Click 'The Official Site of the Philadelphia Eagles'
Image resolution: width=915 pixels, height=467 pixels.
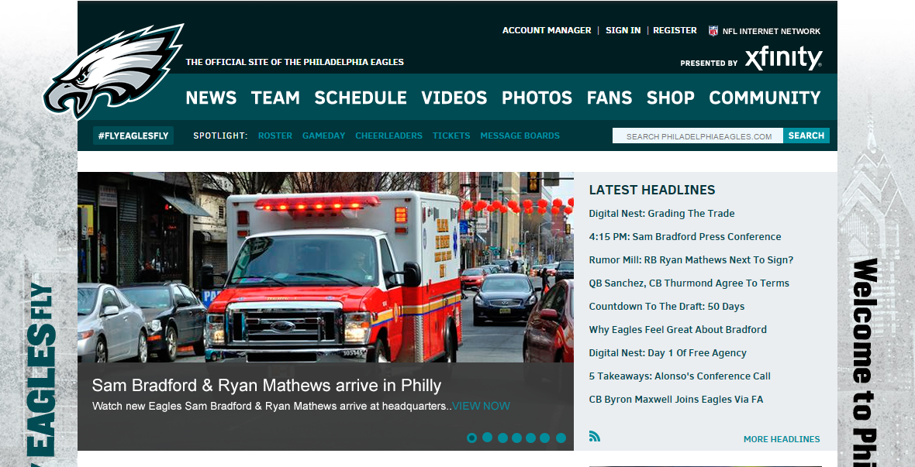tap(295, 62)
